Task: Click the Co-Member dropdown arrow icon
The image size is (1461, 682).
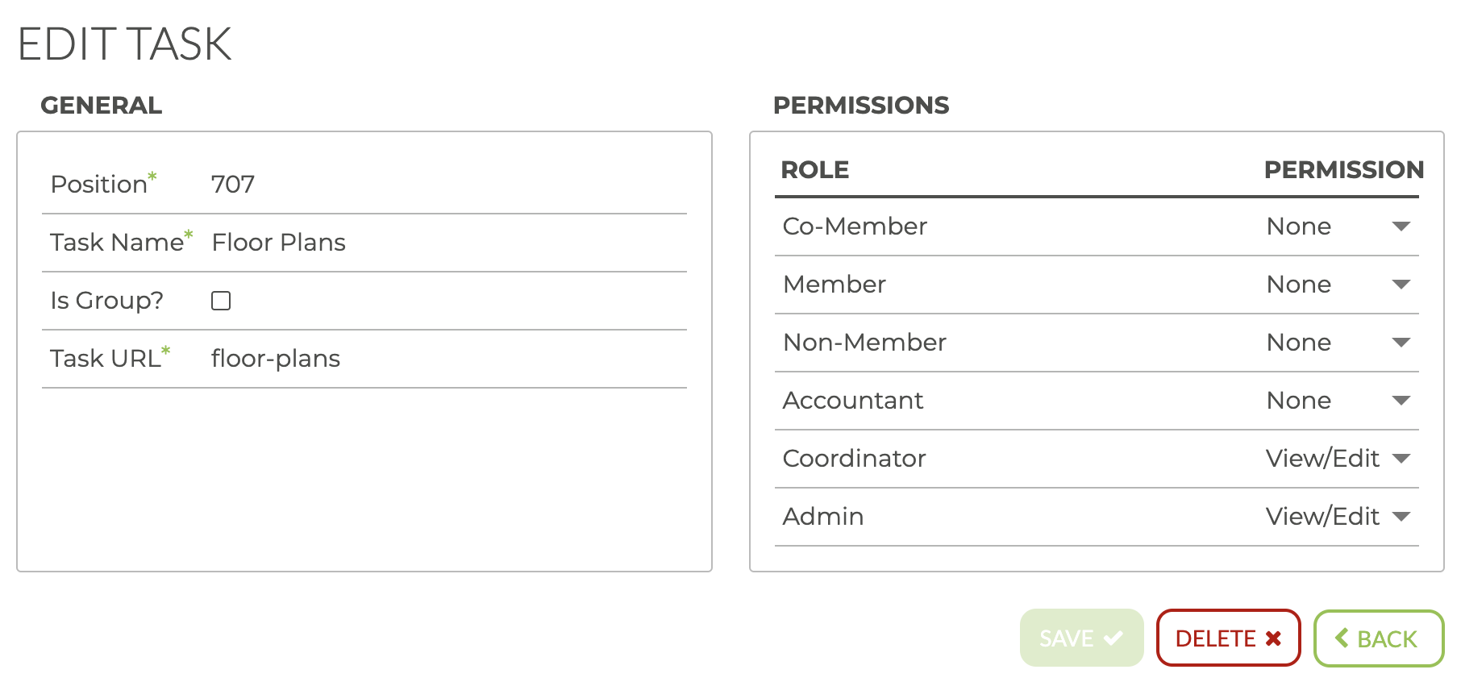Action: click(1401, 227)
